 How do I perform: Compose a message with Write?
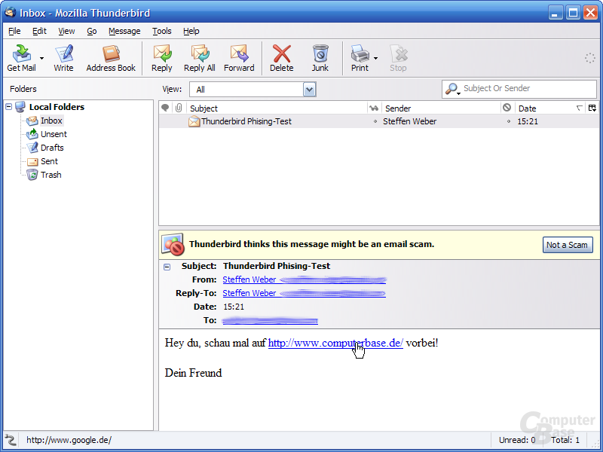[x=63, y=58]
